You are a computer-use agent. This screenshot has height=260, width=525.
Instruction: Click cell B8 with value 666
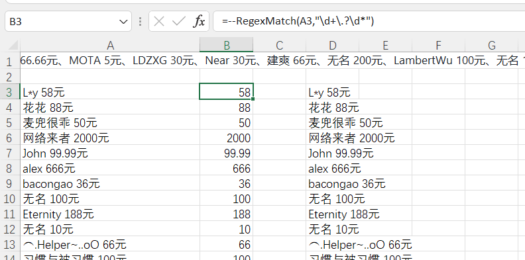coord(226,168)
